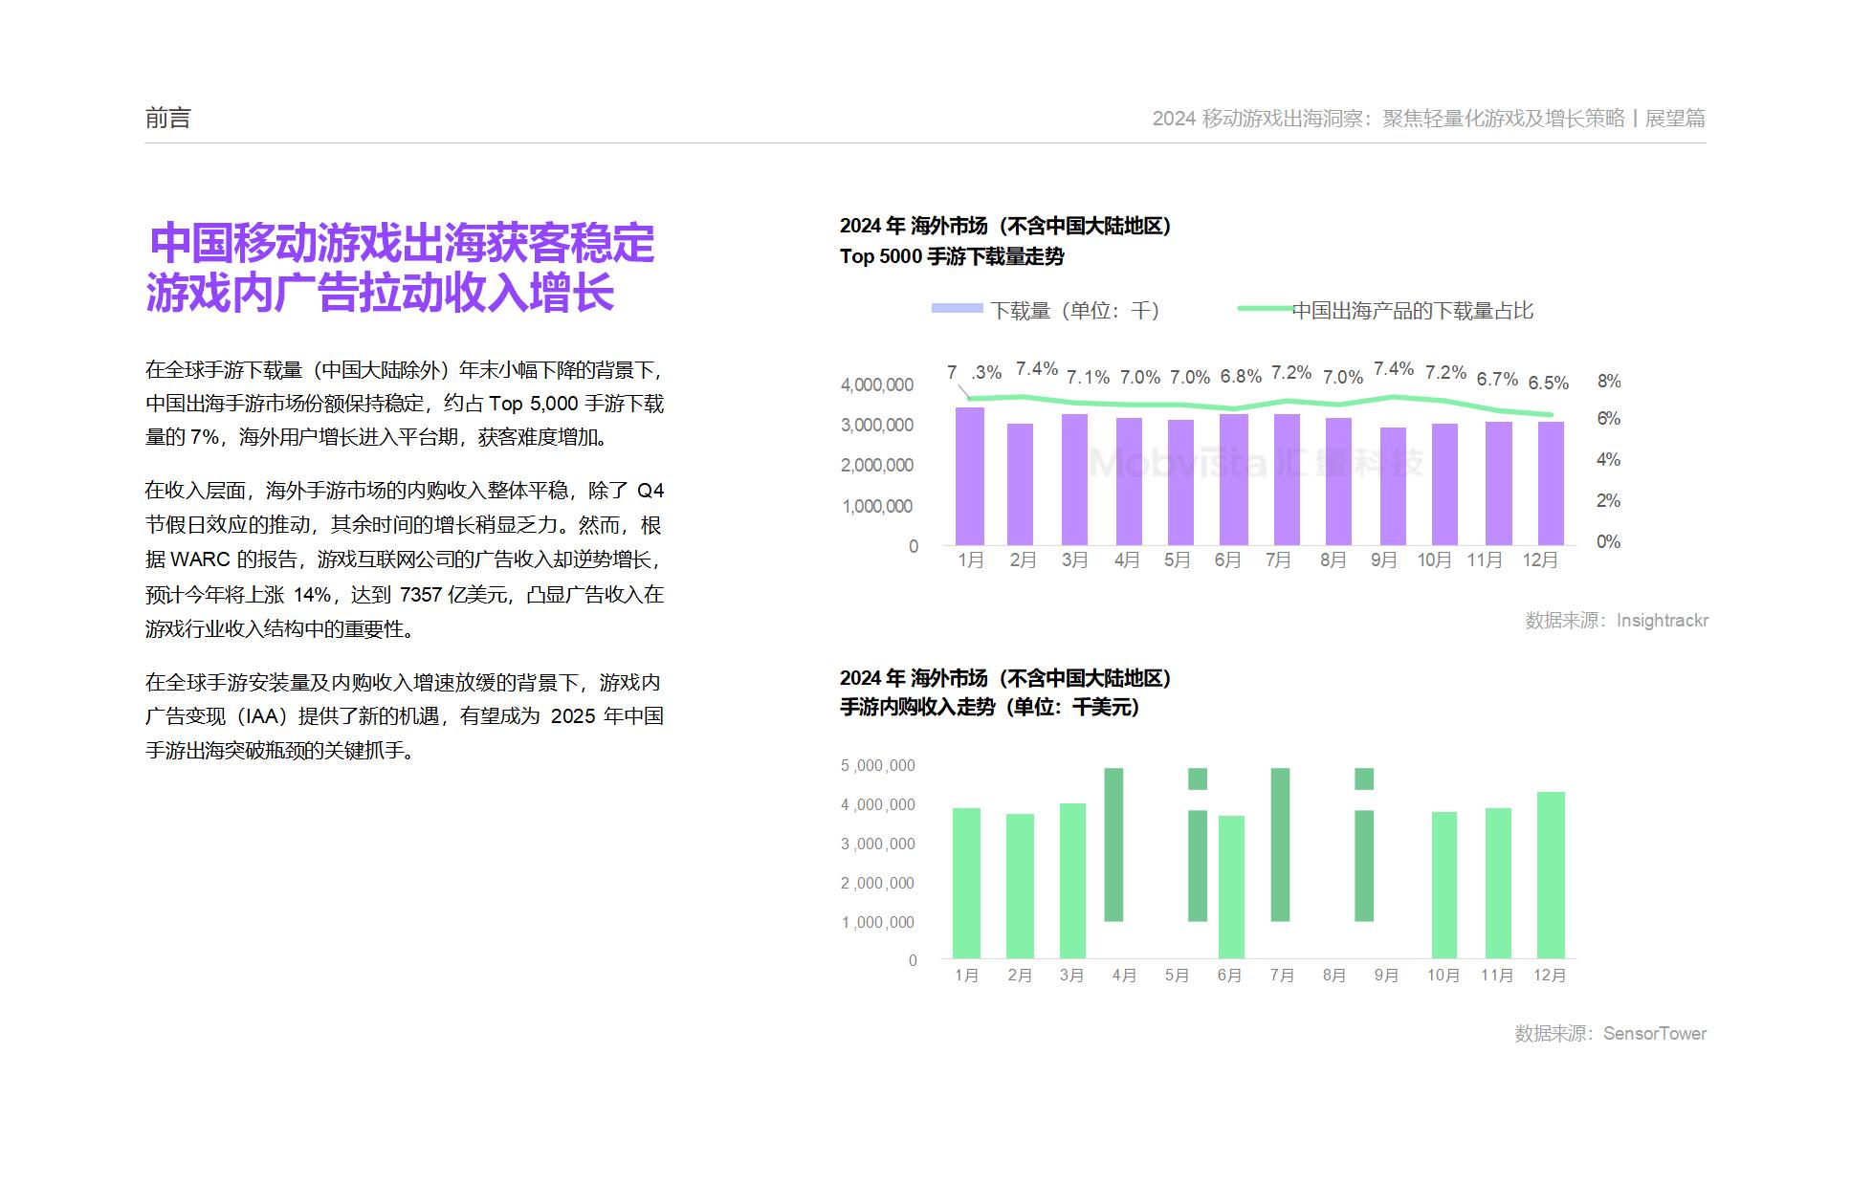Click the 6.5% data label for December
Screen dimensions: 1851x1185
1548,384
